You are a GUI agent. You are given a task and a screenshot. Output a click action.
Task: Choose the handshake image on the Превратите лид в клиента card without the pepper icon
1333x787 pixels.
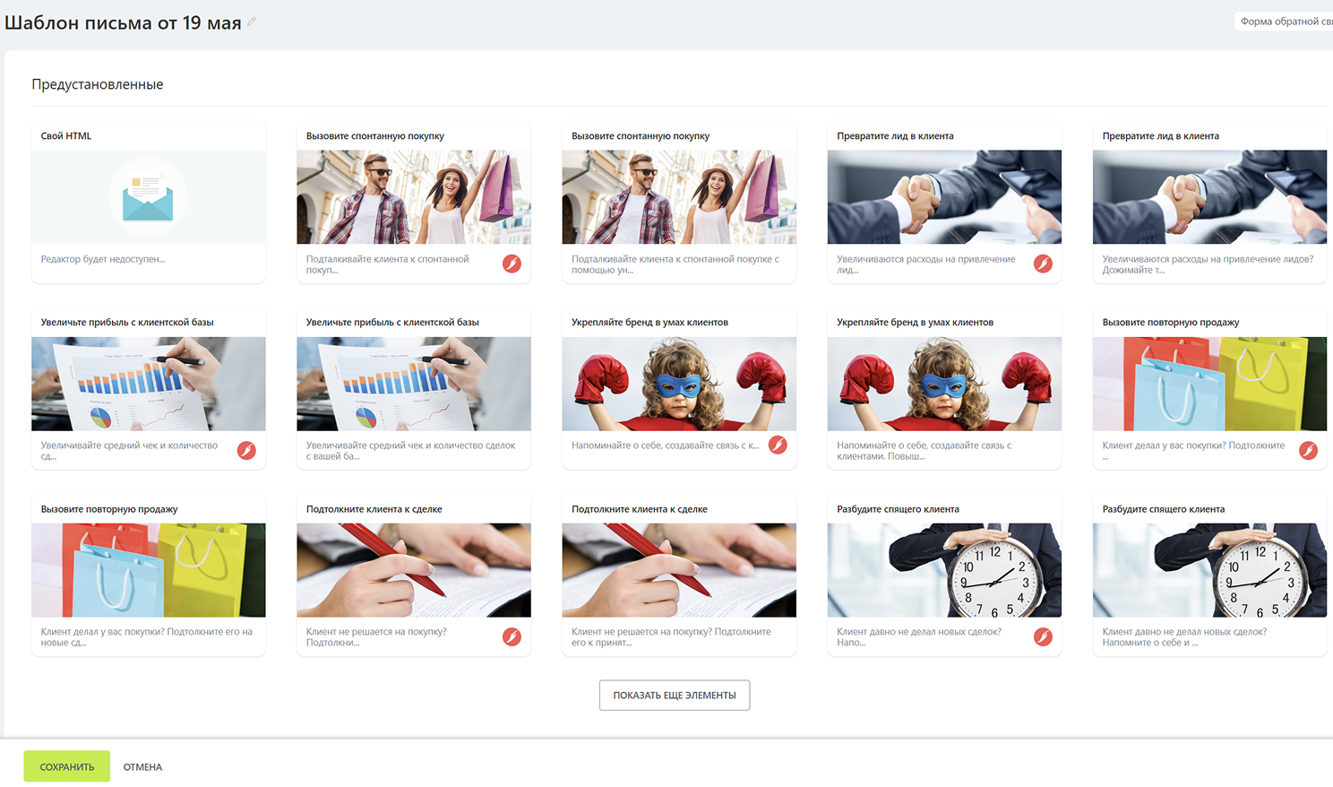click(x=1209, y=197)
